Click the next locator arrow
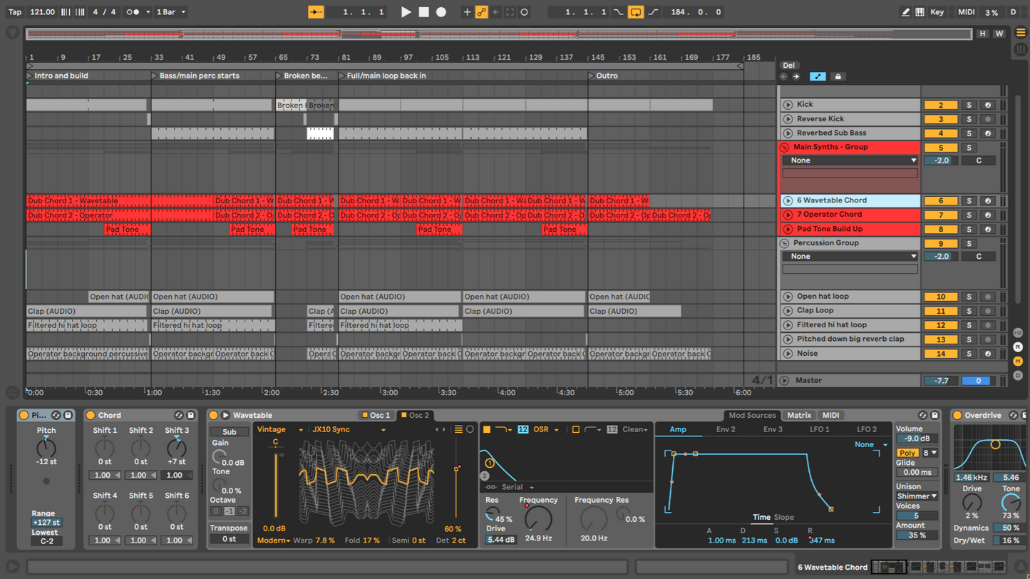 click(796, 76)
